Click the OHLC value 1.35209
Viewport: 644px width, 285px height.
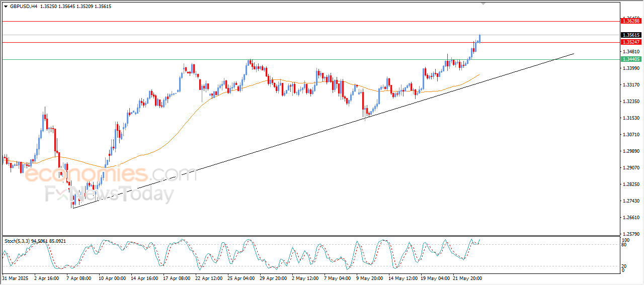pyautogui.click(x=86, y=7)
